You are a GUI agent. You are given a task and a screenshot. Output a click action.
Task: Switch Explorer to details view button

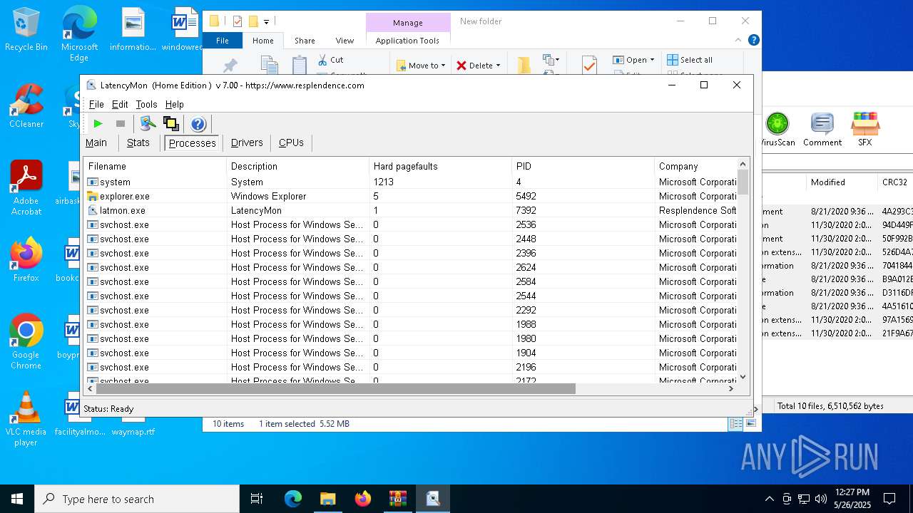(x=736, y=424)
